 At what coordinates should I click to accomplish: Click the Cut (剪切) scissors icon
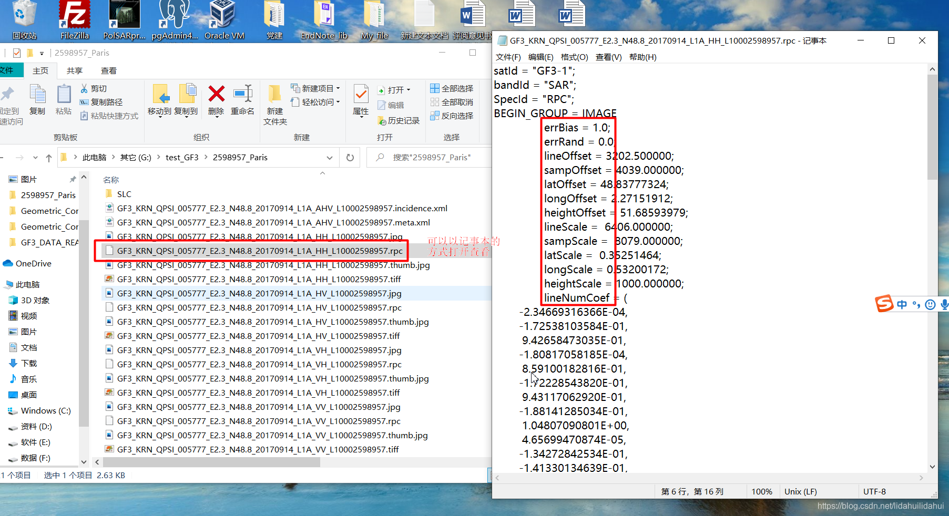[x=84, y=88]
